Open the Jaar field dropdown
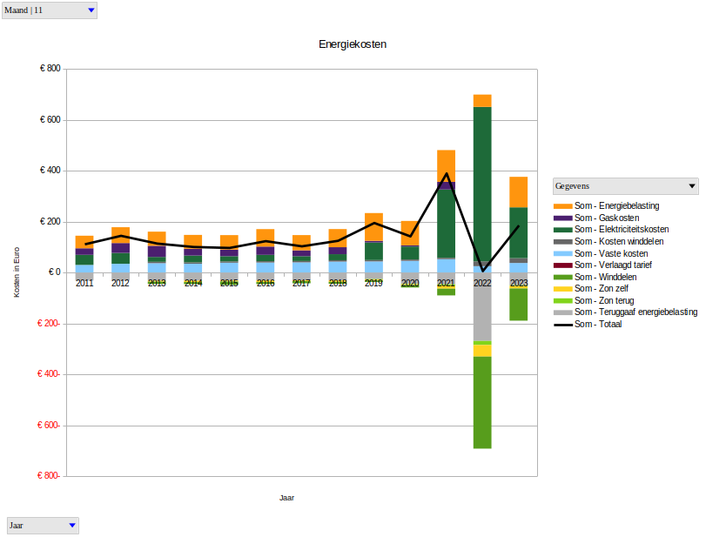706x537 pixels. click(x=72, y=526)
